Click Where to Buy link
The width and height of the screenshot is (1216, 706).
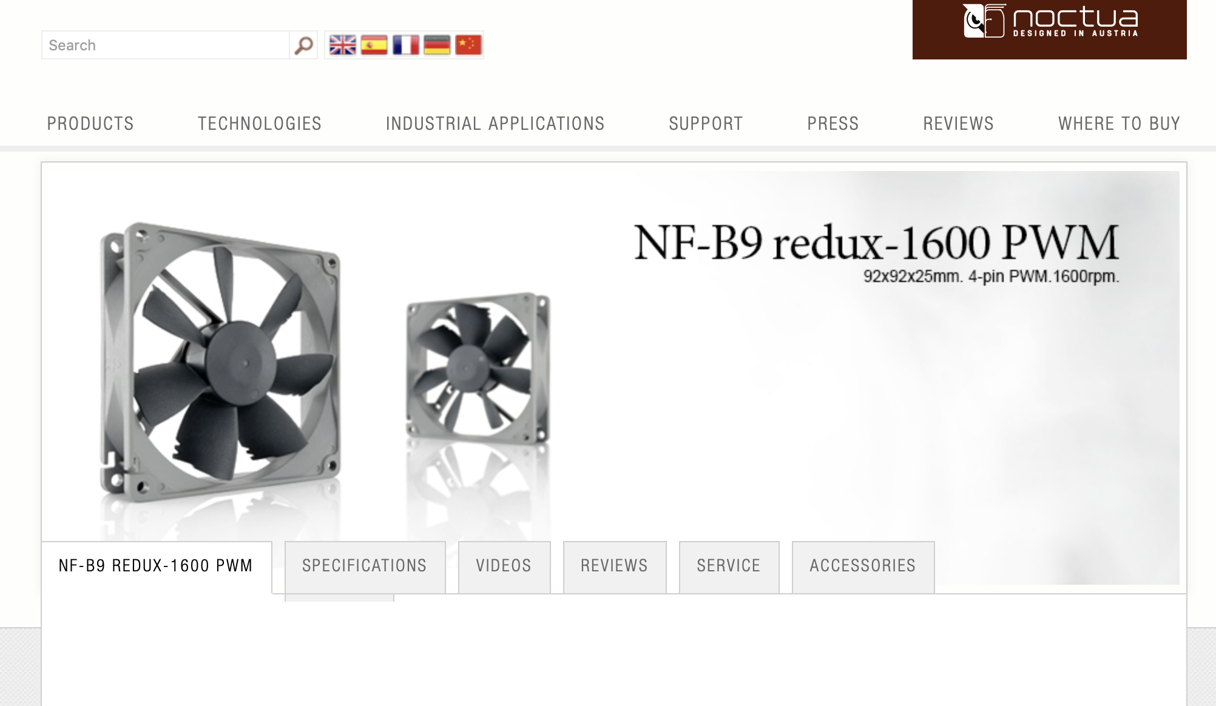click(x=1120, y=124)
